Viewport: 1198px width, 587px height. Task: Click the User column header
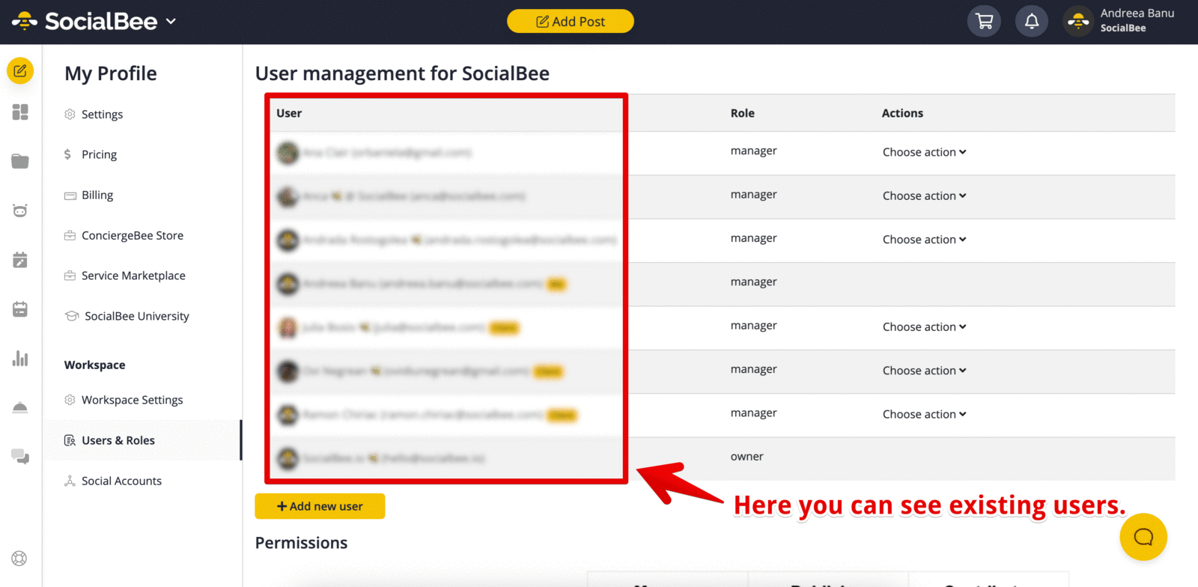point(289,113)
